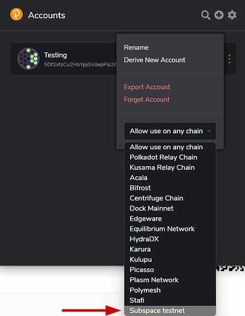245x316 pixels.
Task: Expand the Allow use on any chain dropdown
Action: coord(170,131)
